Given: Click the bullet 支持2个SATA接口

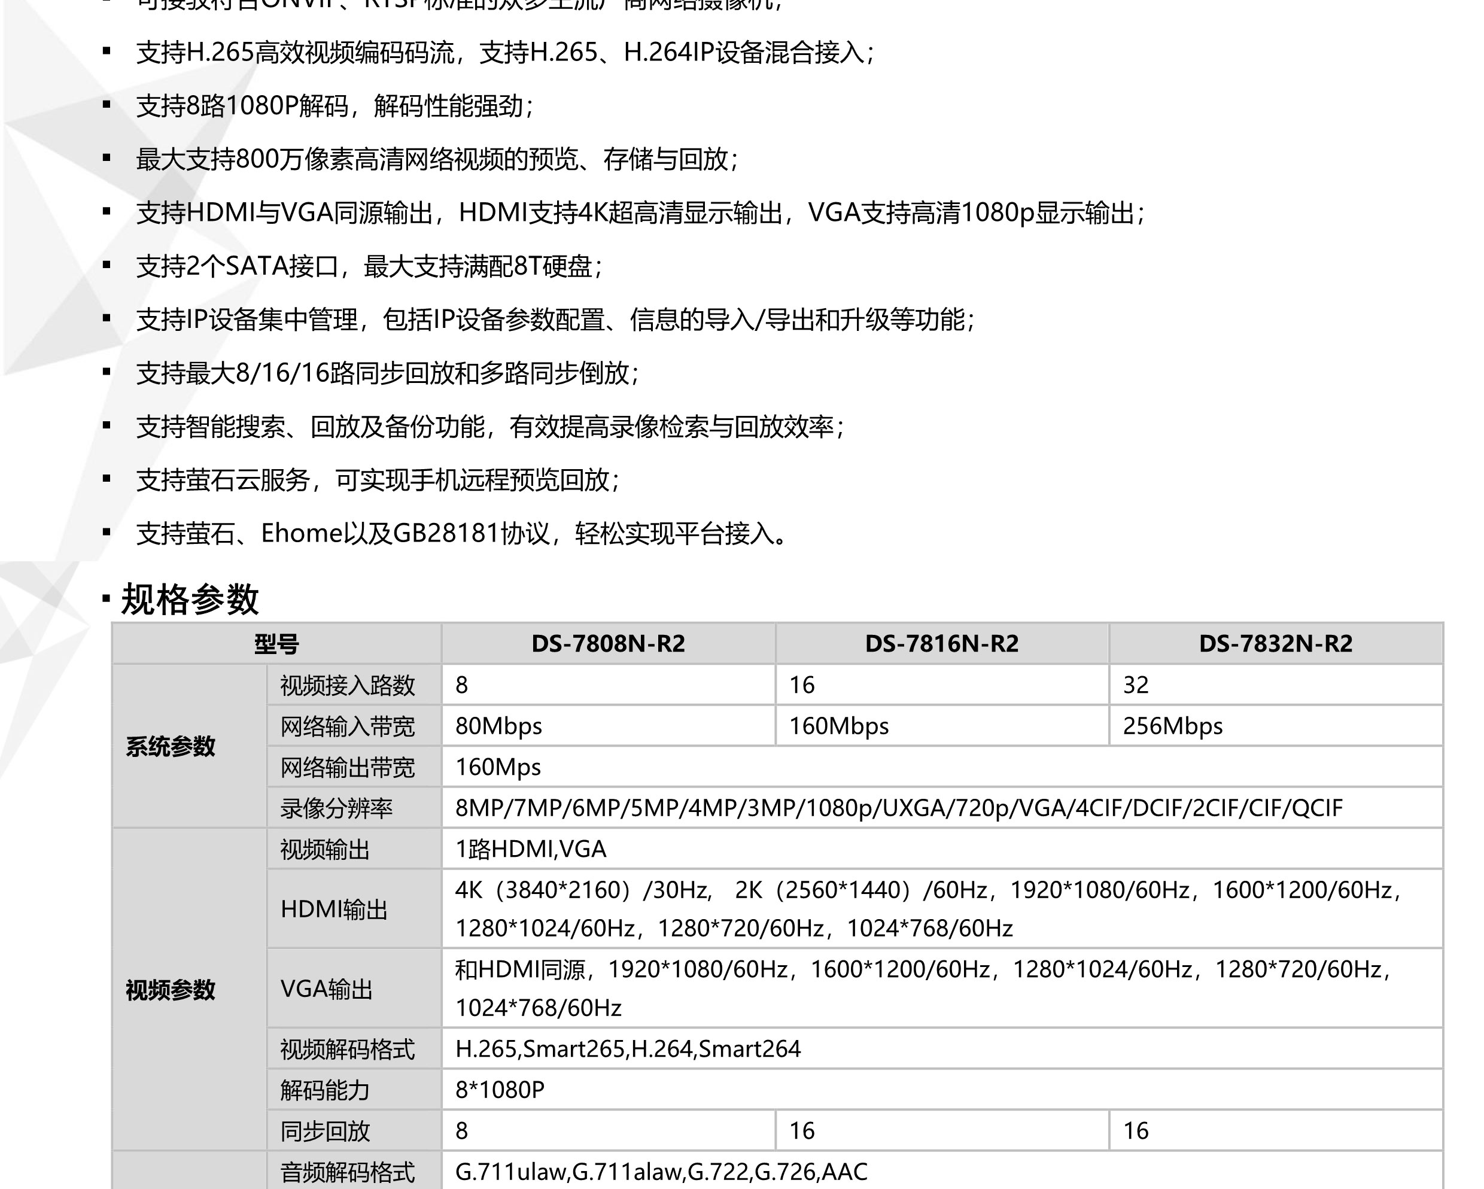Looking at the screenshot, I should tap(369, 266).
